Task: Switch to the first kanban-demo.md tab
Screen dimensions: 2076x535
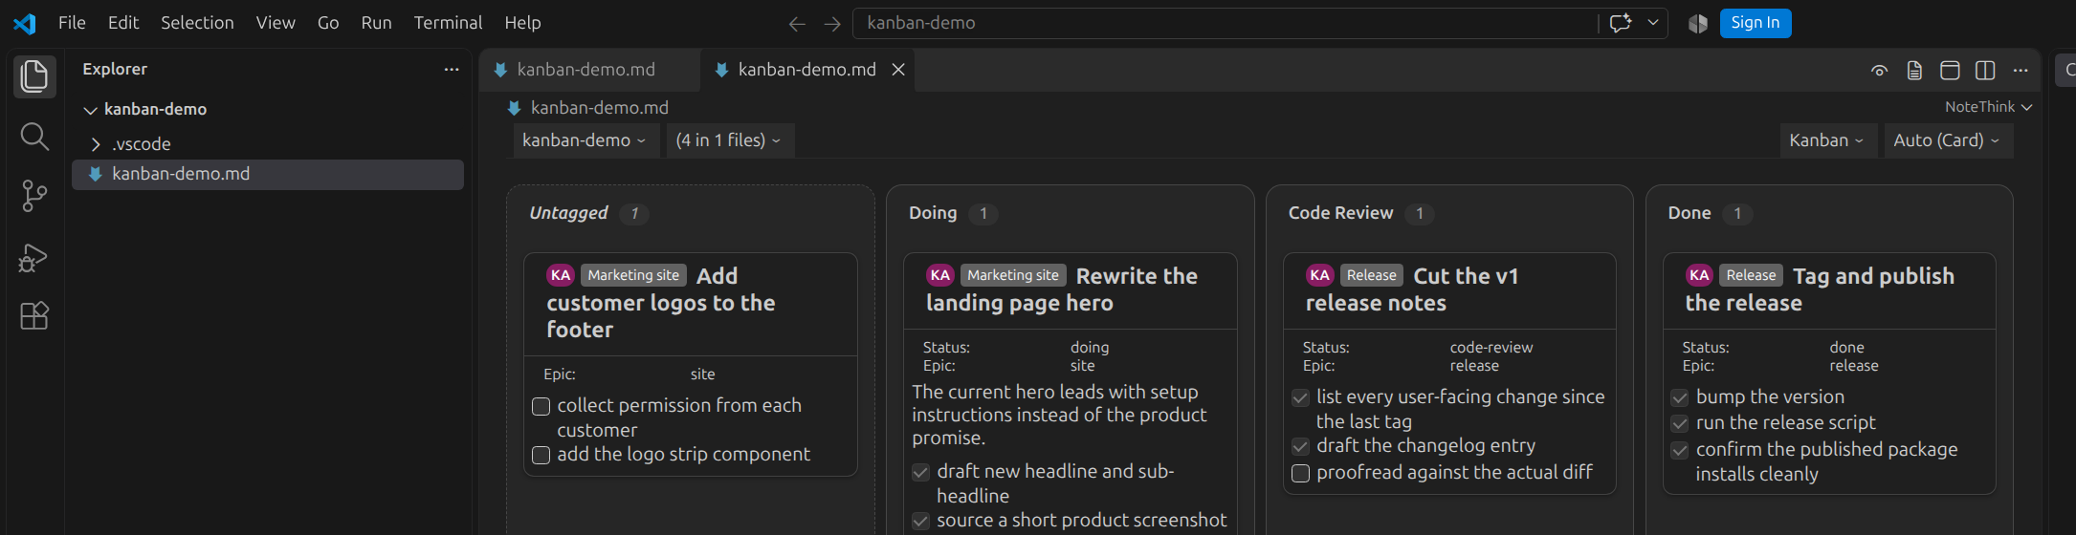Action: click(589, 70)
